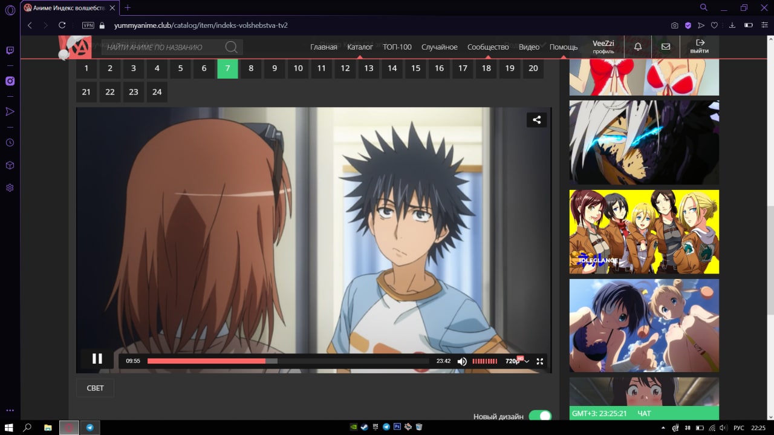Add page to bookmarks heart
Viewport: 774px width, 435px height.
click(714, 25)
